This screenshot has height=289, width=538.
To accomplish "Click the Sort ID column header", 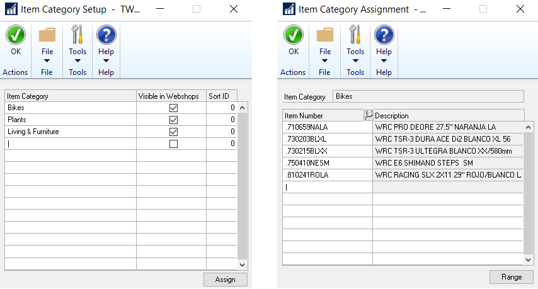I will tap(222, 96).
